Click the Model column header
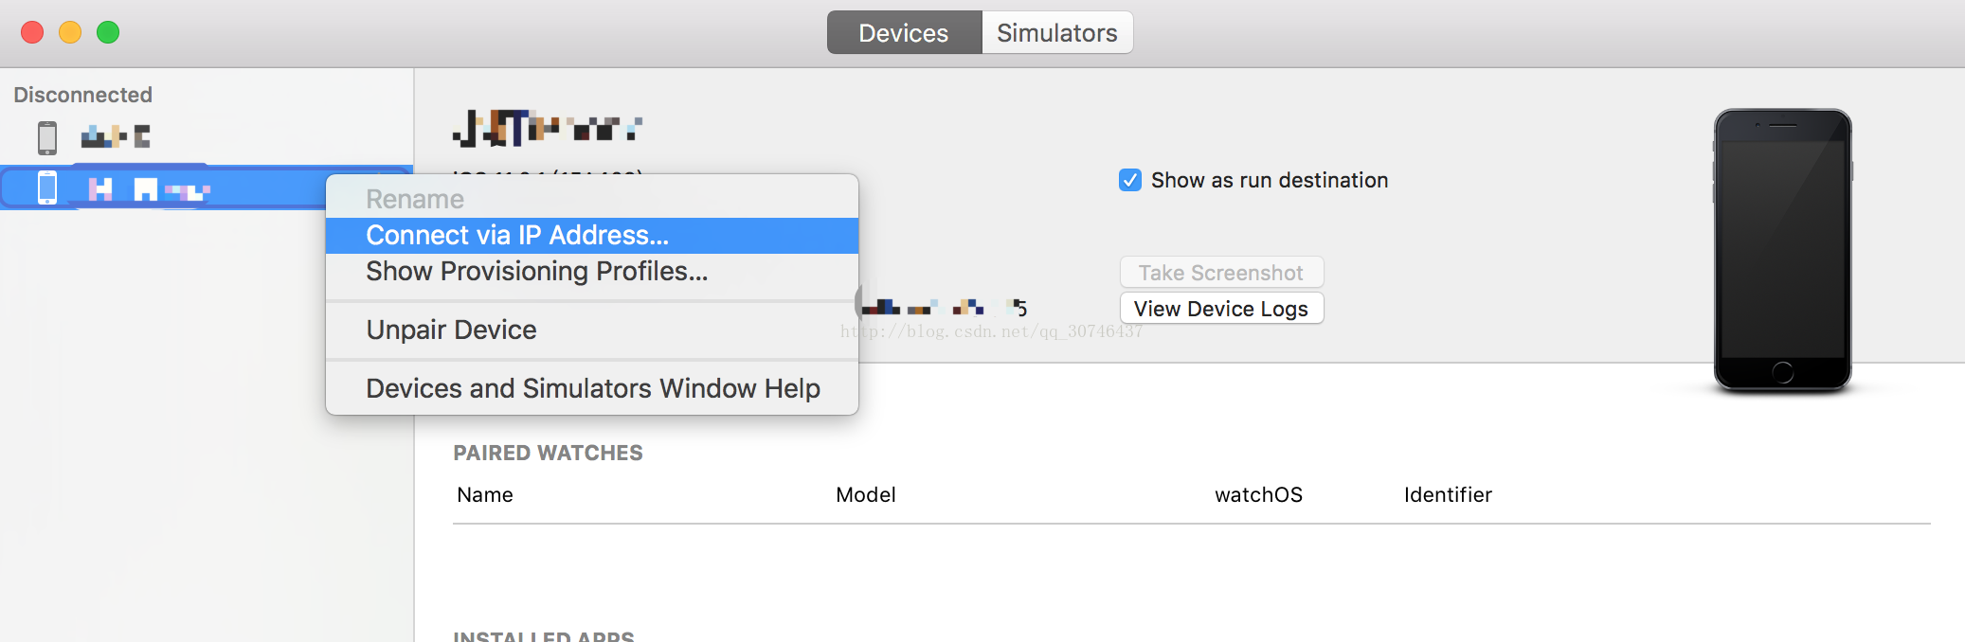The height and width of the screenshot is (642, 1965). (x=866, y=495)
